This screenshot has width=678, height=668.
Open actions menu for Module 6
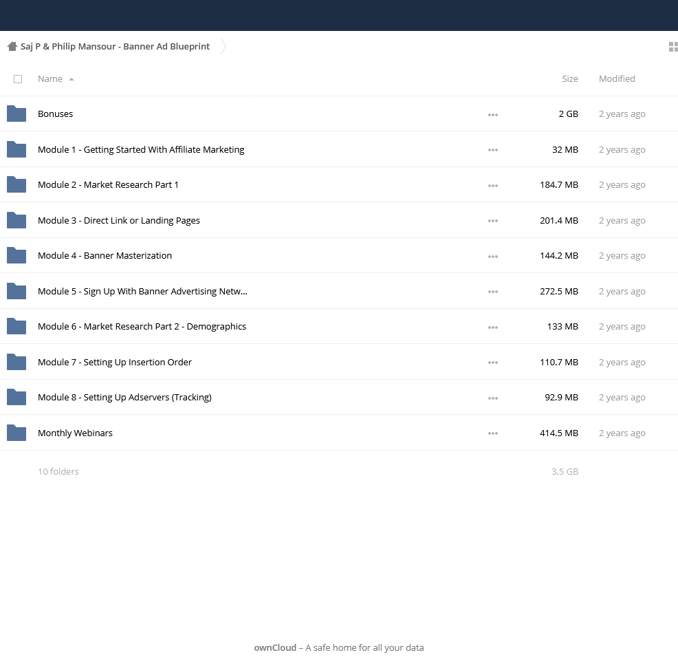point(493,327)
